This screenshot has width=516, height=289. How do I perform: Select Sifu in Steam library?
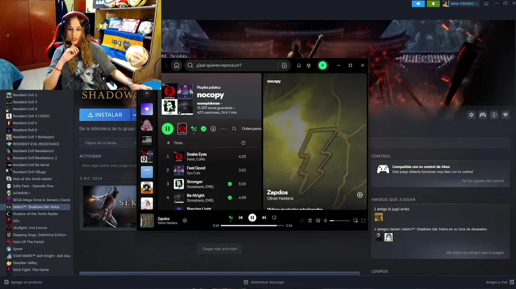point(16,221)
